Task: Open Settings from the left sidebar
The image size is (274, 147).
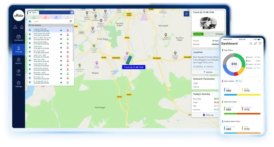Action: [18, 84]
